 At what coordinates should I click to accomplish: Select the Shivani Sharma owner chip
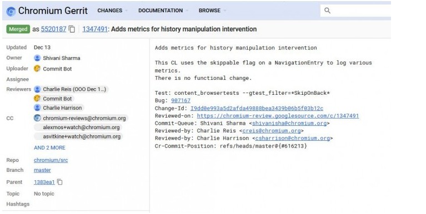(57, 58)
